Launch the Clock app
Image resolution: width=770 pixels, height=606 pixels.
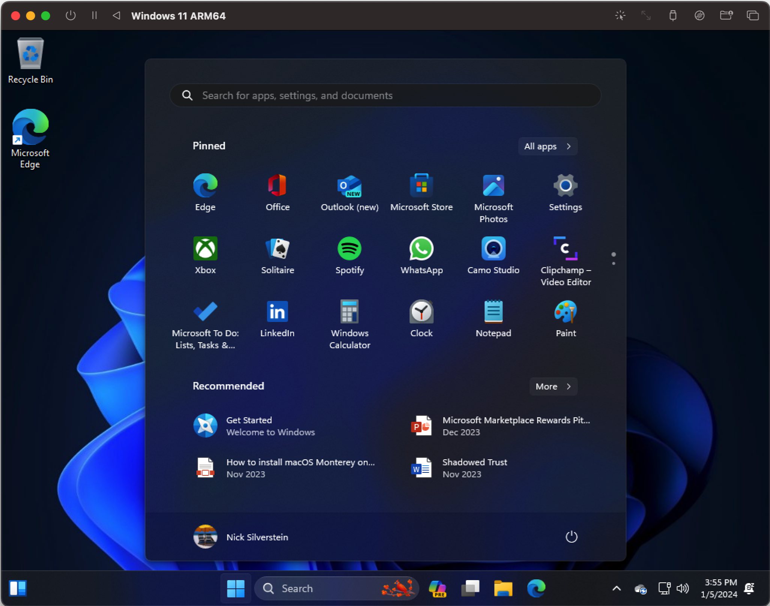coord(421,319)
